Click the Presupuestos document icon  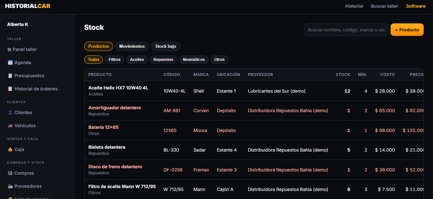pyautogui.click(x=10, y=76)
